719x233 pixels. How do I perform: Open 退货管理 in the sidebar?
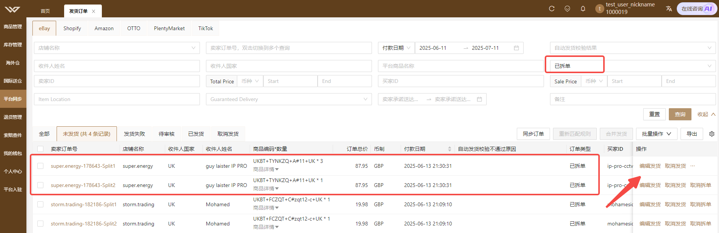(x=13, y=117)
